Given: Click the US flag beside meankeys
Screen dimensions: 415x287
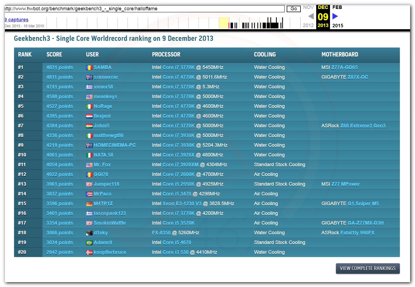Looking at the screenshot, I should pyautogui.click(x=89, y=97).
